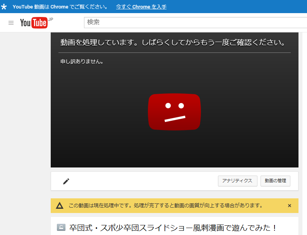Open the アナリティクス button
The image size is (307, 235).
tap(237, 181)
